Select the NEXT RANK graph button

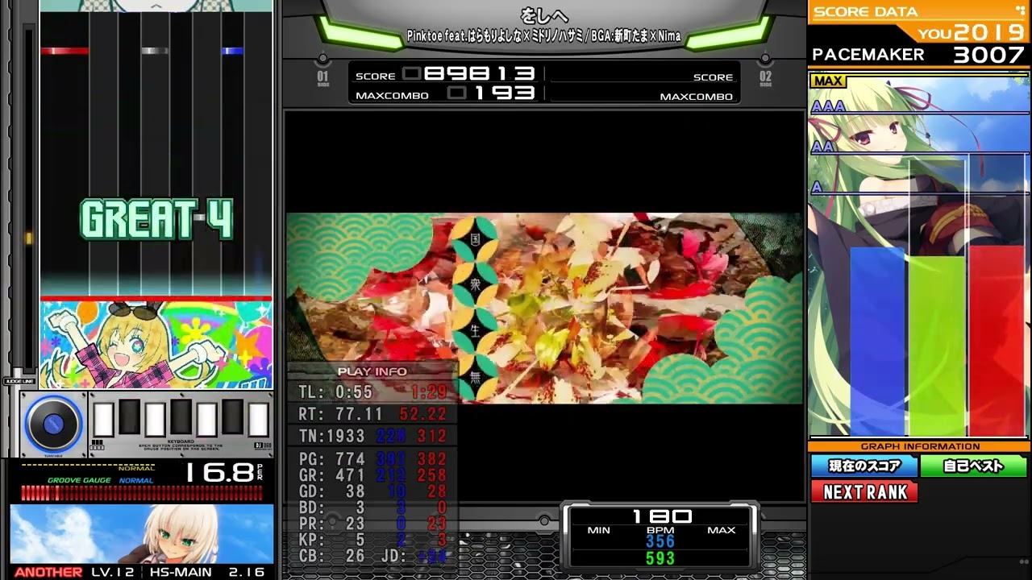864,492
